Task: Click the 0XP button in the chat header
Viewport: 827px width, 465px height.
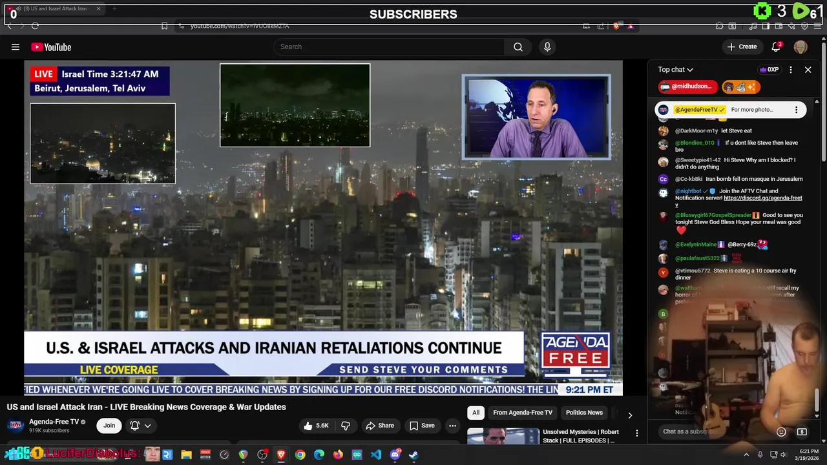Action: 769,70
